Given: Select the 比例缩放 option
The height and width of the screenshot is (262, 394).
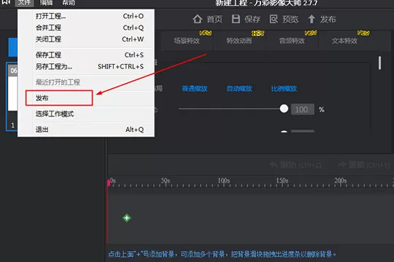Looking at the screenshot, I should click(285, 89).
